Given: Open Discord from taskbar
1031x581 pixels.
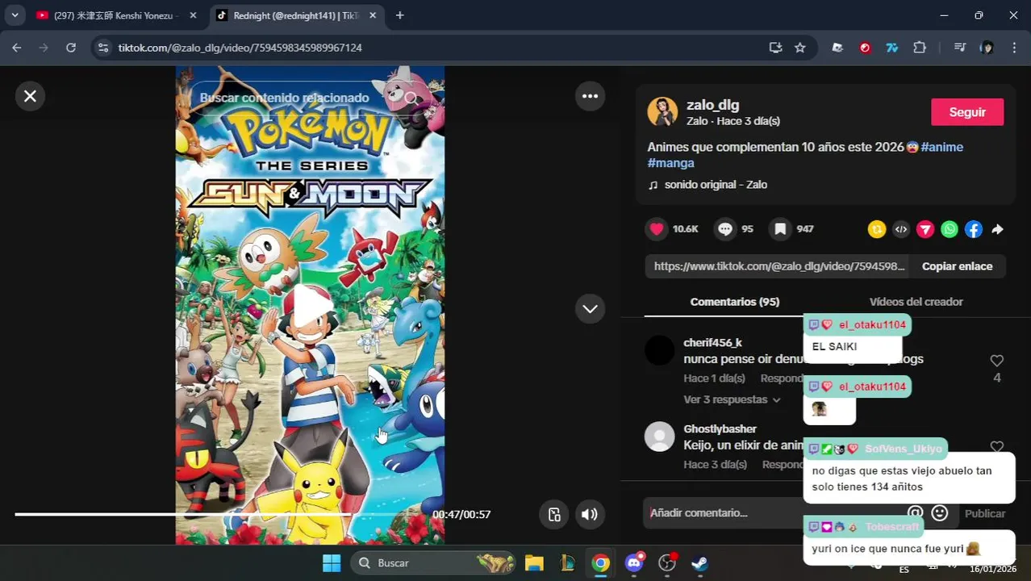Looking at the screenshot, I should click(x=634, y=563).
